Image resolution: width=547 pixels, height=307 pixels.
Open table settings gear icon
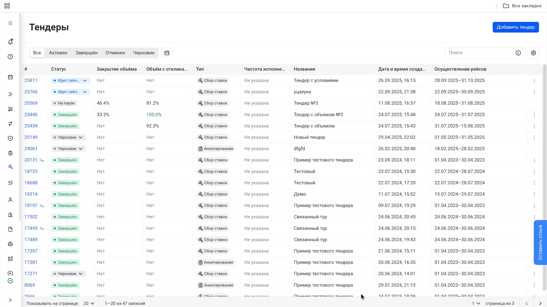533,53
